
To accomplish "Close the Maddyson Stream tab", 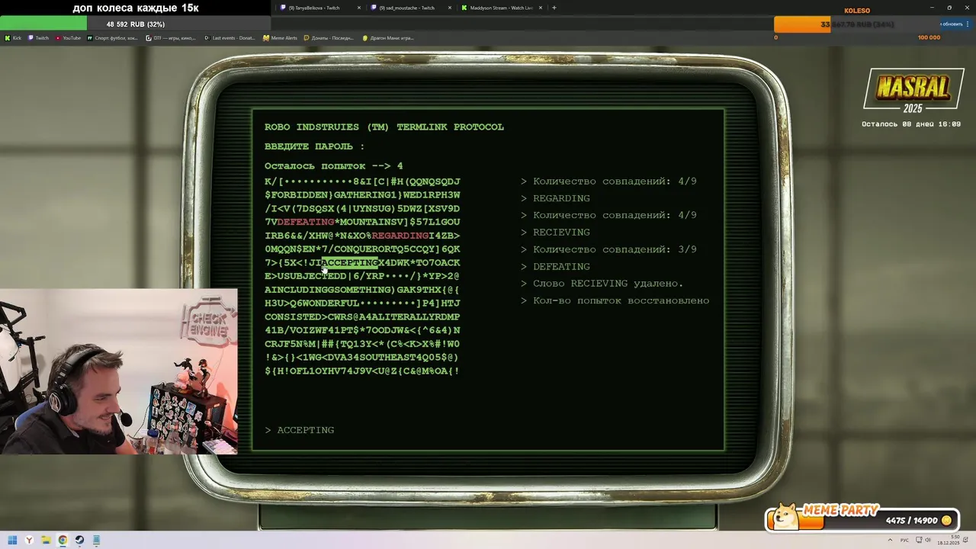I will [542, 8].
